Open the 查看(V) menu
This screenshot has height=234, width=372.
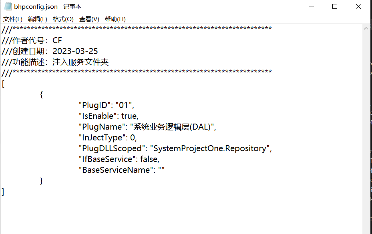click(89, 19)
